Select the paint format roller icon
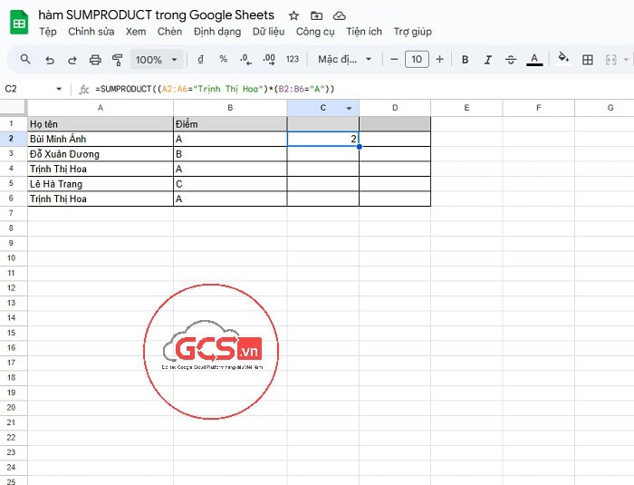 pos(117,60)
